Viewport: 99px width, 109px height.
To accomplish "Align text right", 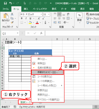I will tap(64, 18).
